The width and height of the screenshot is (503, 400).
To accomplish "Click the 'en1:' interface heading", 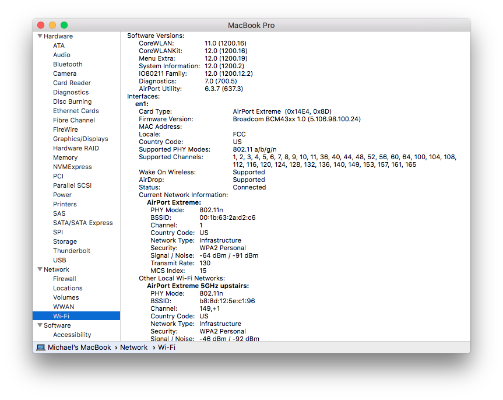I will 142,104.
